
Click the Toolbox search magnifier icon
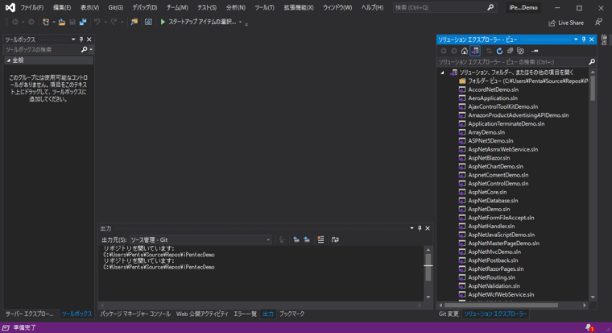pos(84,50)
